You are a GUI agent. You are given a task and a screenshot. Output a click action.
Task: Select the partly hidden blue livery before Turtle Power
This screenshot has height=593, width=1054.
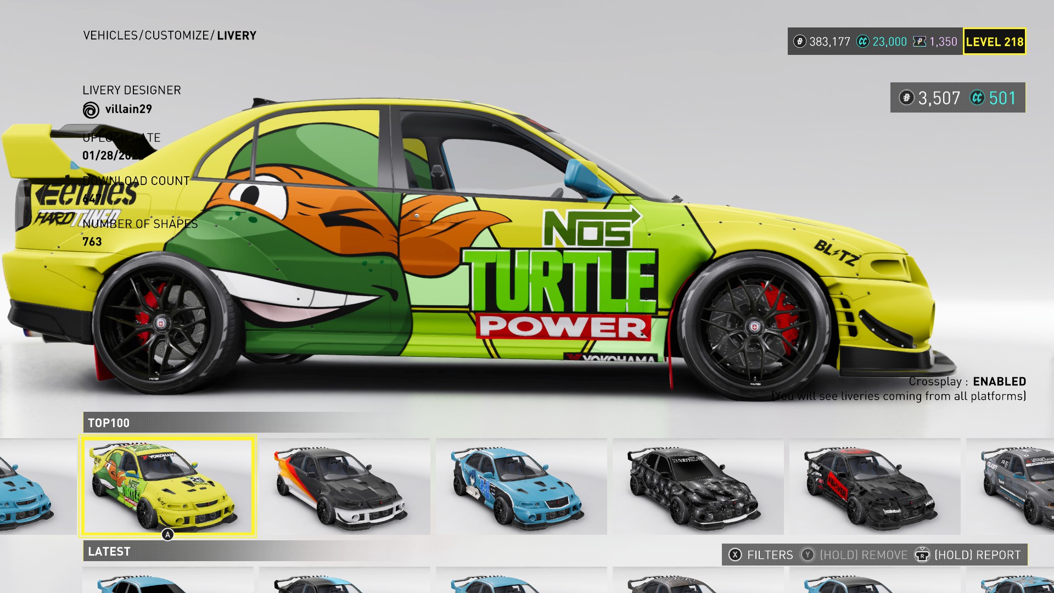click(38, 486)
